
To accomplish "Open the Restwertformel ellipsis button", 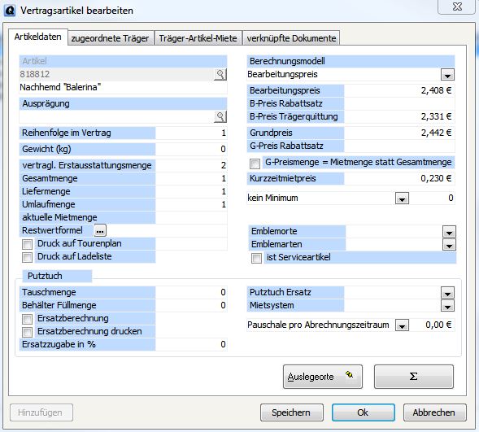I will pos(100,231).
